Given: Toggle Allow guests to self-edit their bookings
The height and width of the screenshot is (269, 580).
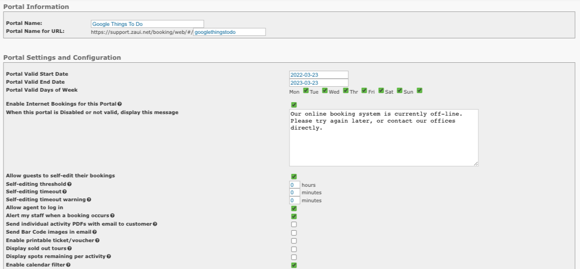Looking at the screenshot, I should (294, 176).
